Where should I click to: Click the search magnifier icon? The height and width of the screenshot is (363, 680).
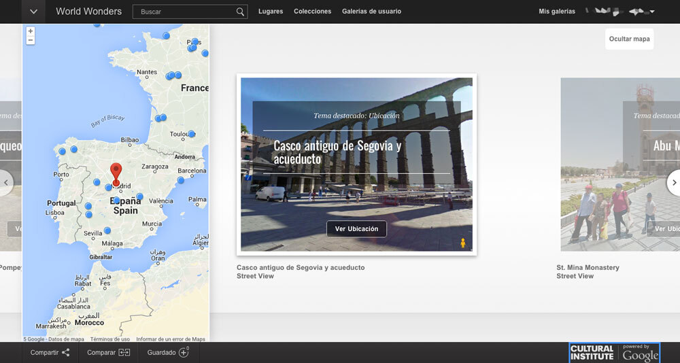point(240,12)
